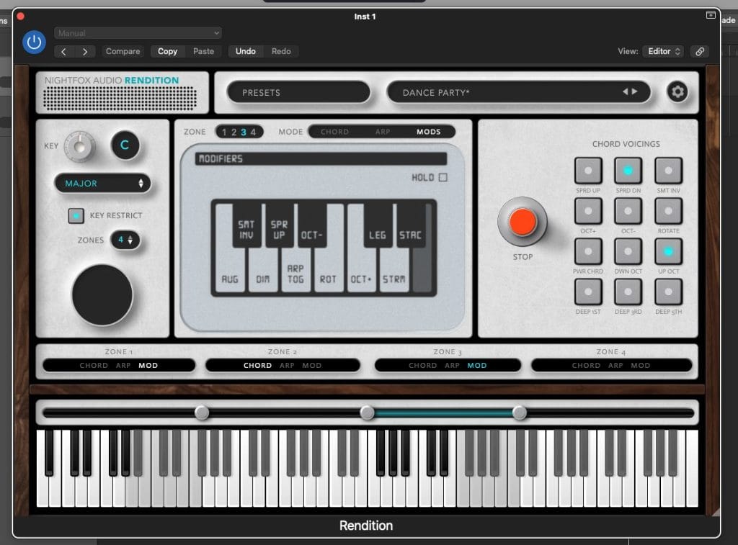Set Zone 2 to ARP
Screen dimensions: 738x545
point(287,365)
